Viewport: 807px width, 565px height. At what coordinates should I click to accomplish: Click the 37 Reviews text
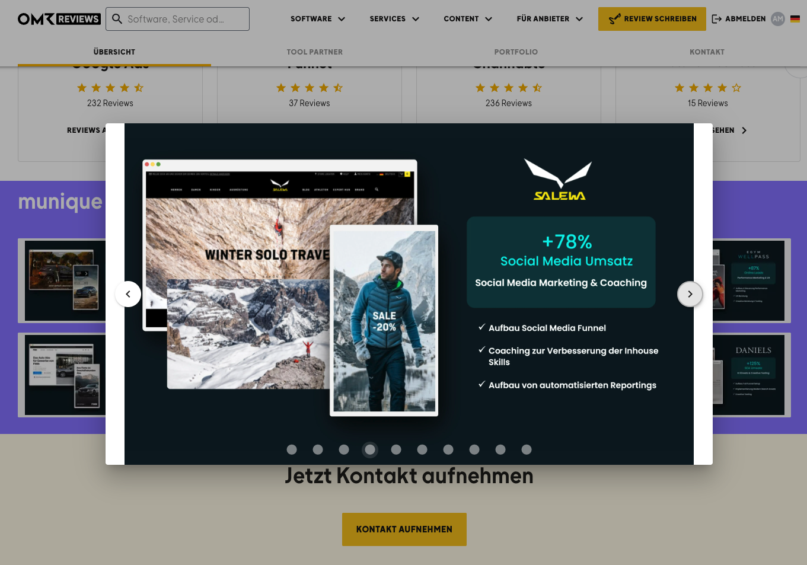point(310,103)
